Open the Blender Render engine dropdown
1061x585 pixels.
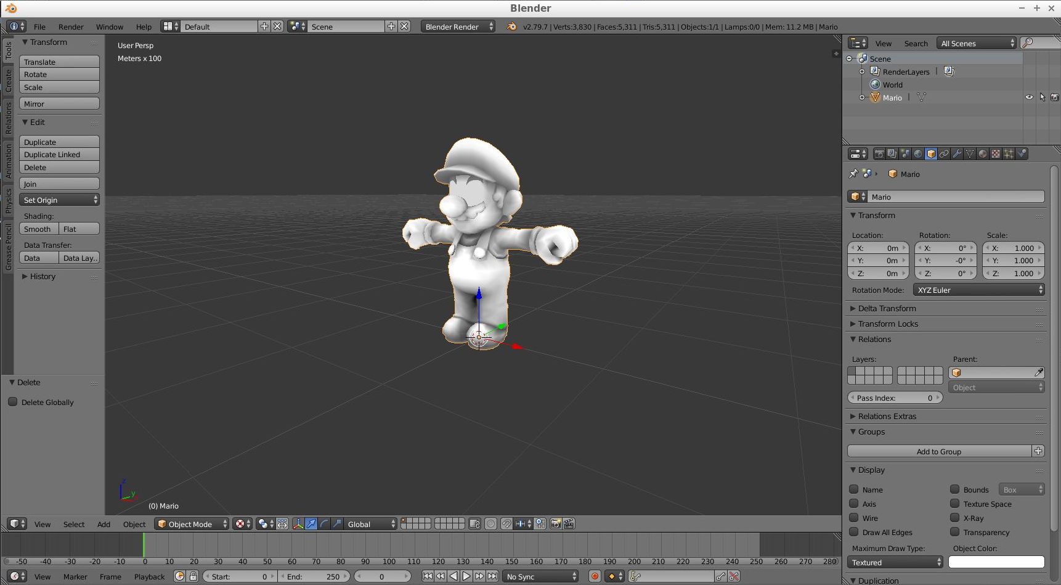[458, 27]
